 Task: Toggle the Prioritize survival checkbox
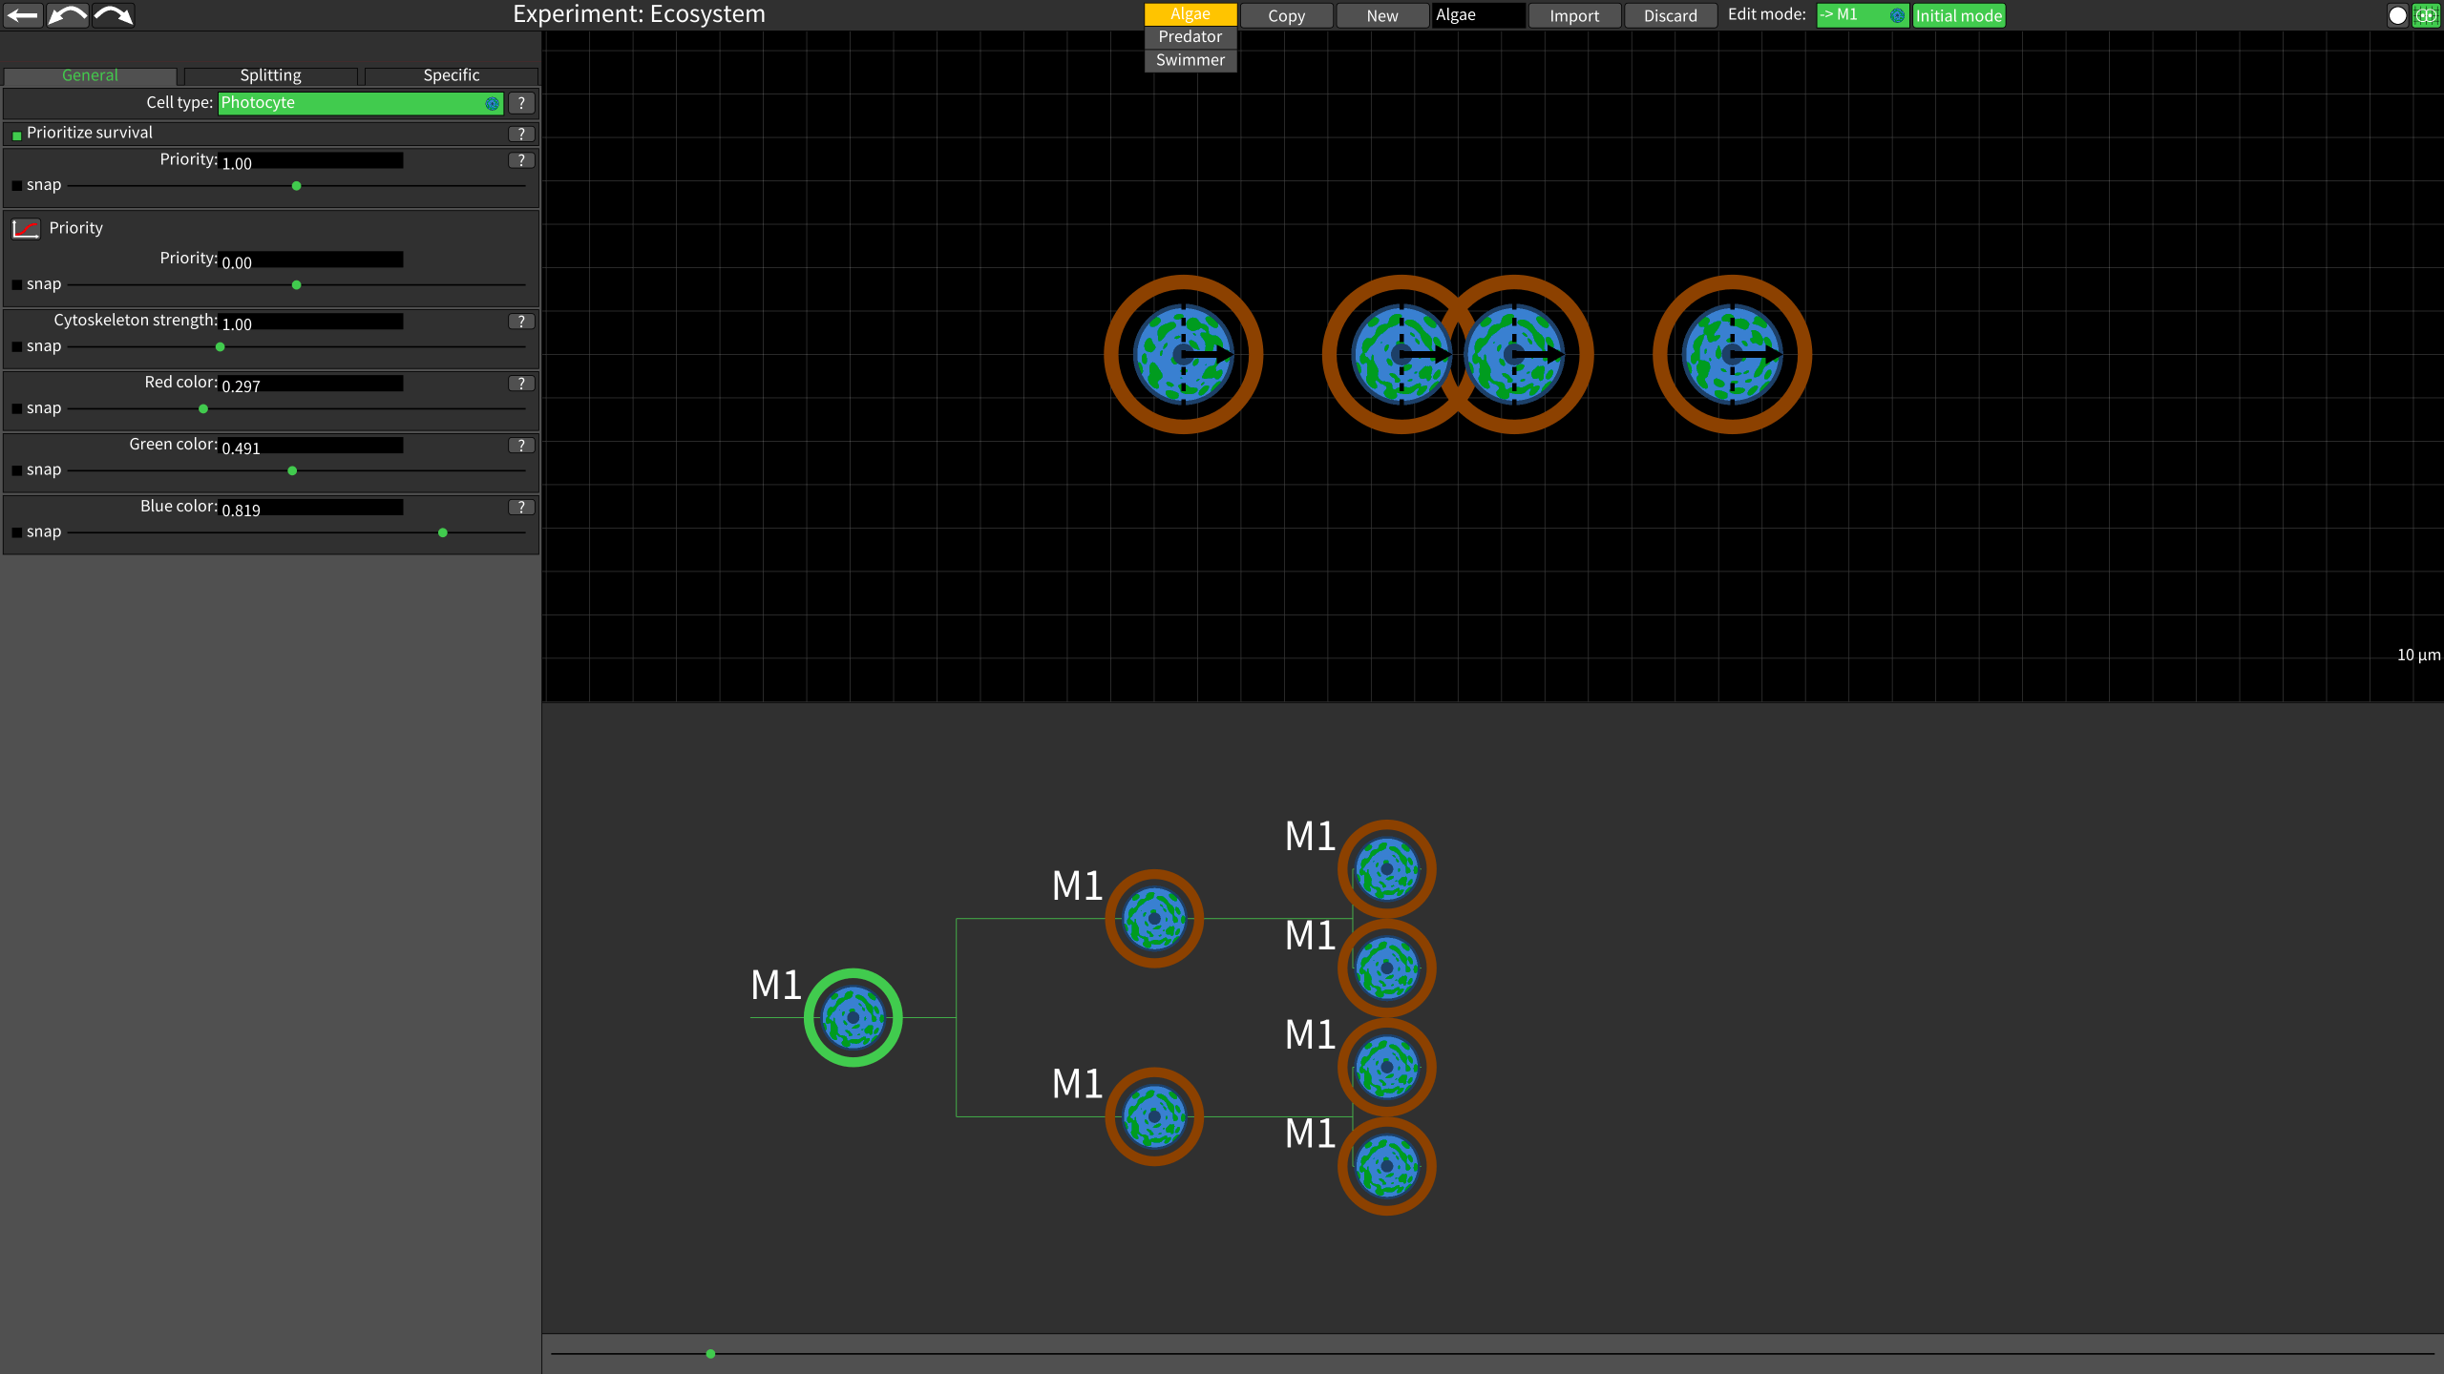pyautogui.click(x=17, y=135)
